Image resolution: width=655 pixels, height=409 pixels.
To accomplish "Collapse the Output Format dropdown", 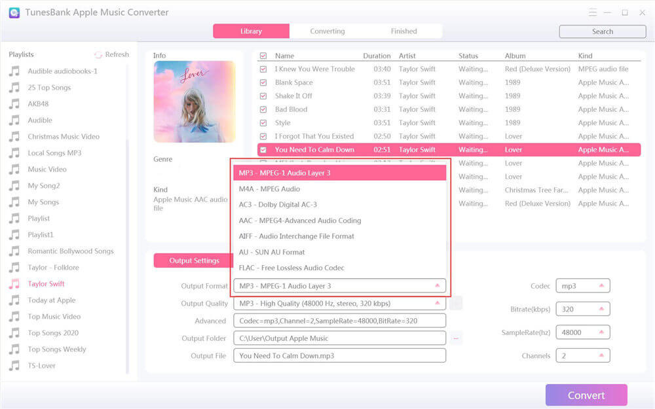I will tap(437, 286).
